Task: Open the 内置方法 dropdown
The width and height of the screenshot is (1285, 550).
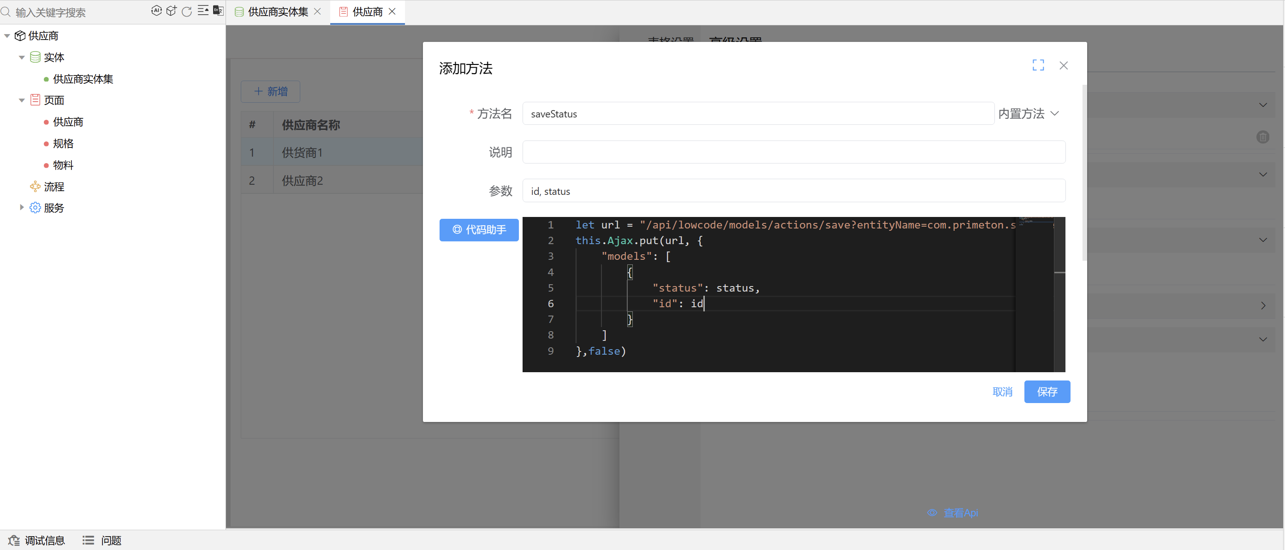Action: click(1028, 114)
